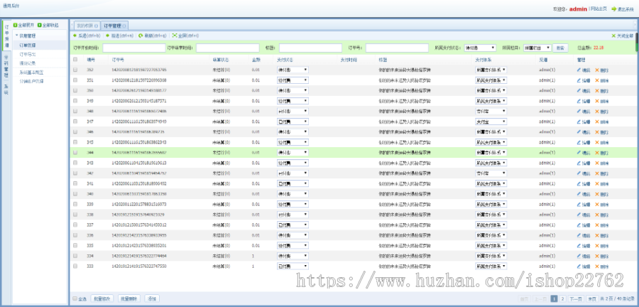This screenshot has width=639, height=307.
Task: Open payment status dropdown in row 352
Action: pos(292,70)
